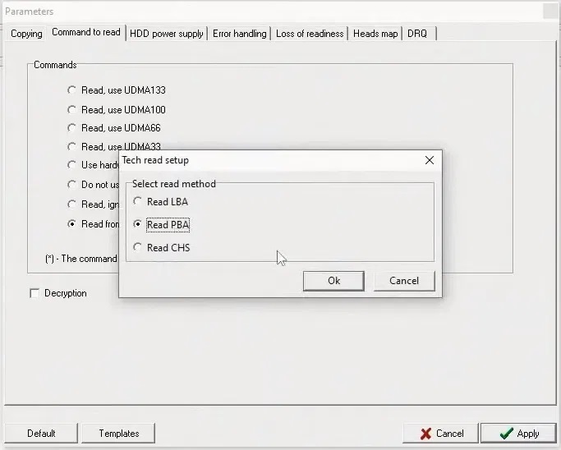Open the Error handling tab
Image resolution: width=561 pixels, height=450 pixels.
pyautogui.click(x=239, y=34)
